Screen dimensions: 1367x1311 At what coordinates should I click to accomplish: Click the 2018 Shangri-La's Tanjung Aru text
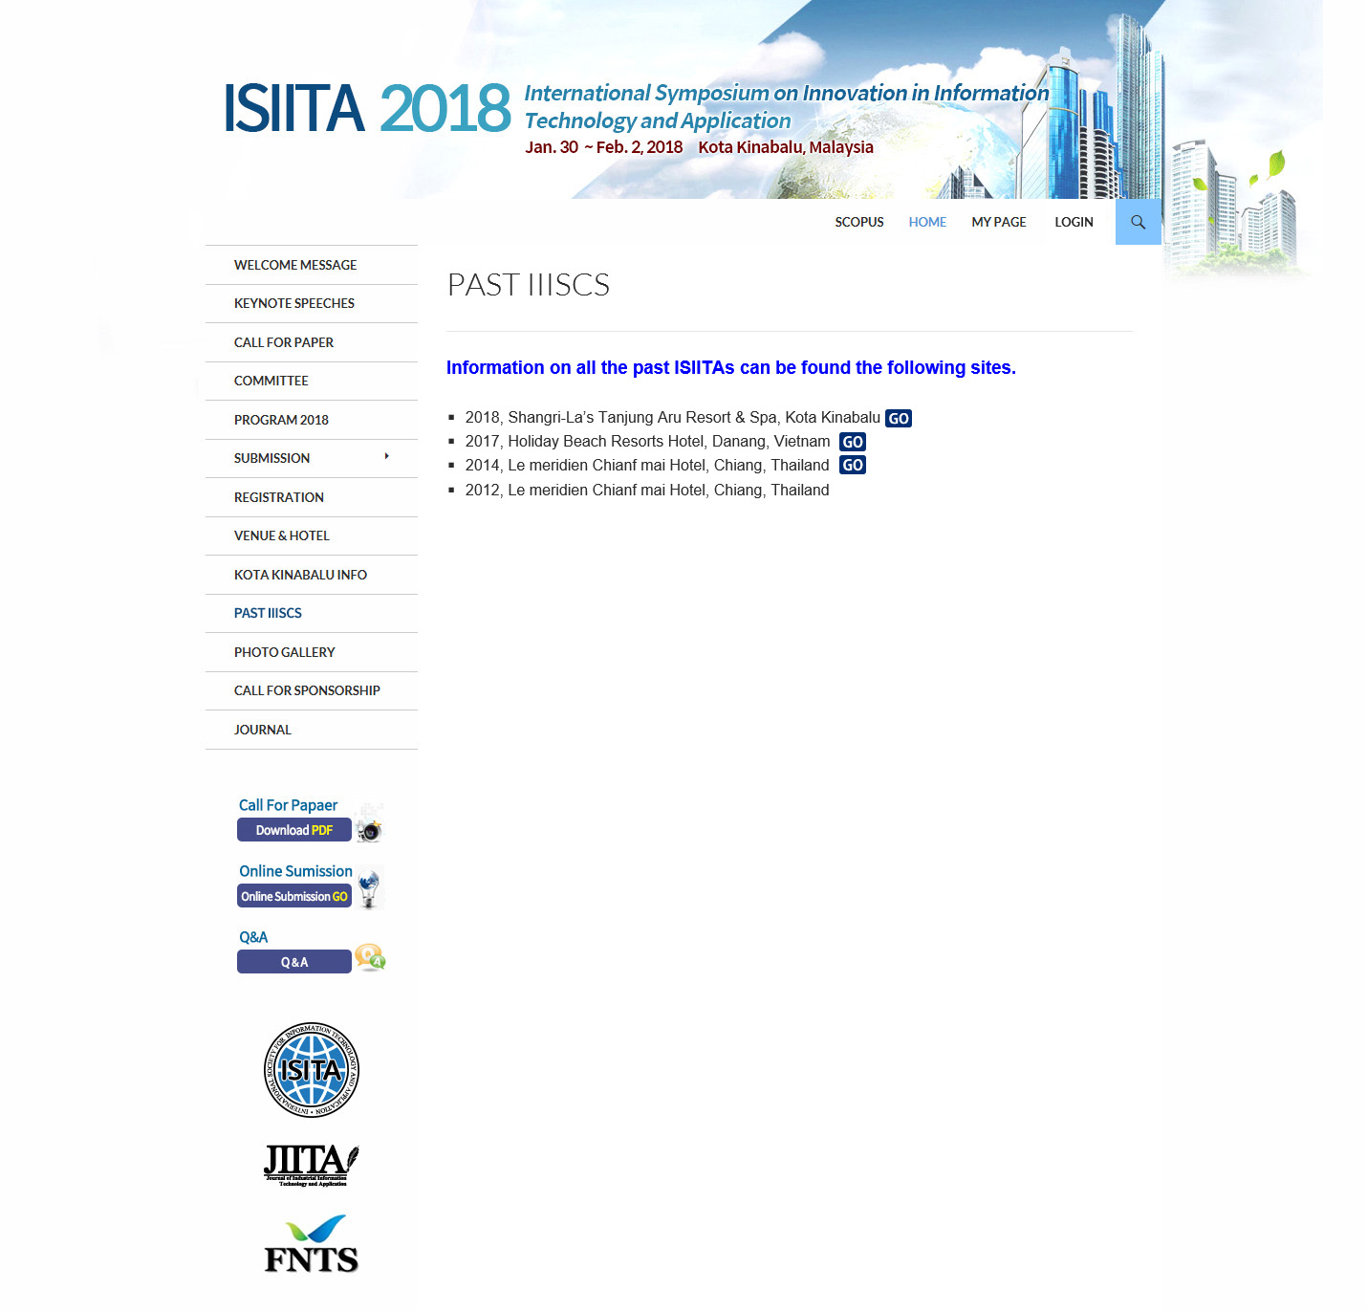pyautogui.click(x=673, y=418)
